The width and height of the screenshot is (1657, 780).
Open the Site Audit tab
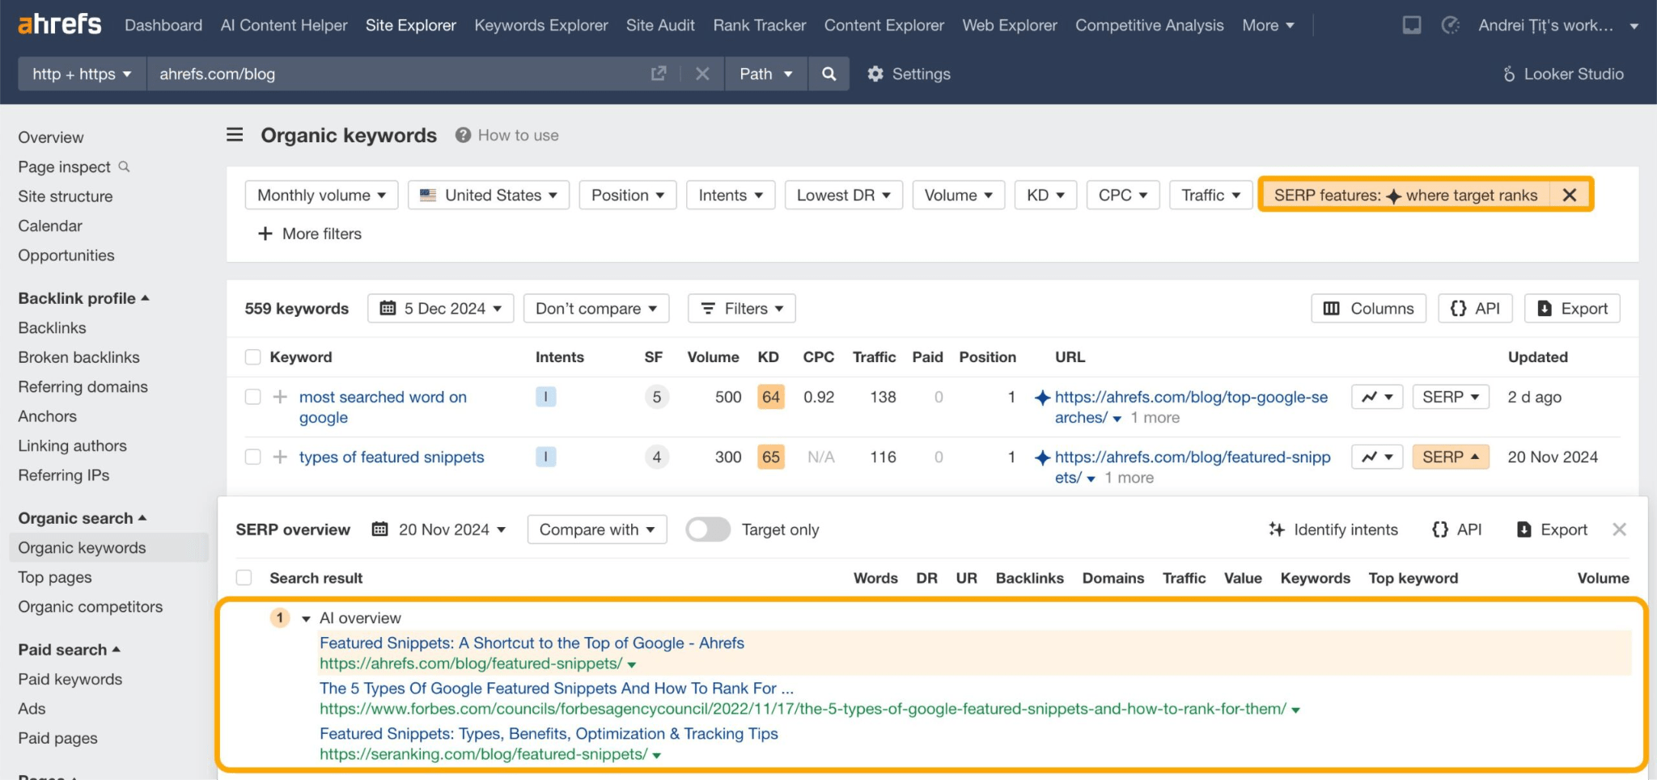[x=659, y=25]
